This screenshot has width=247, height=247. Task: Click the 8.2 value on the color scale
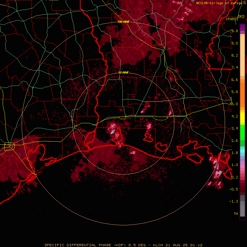tap(235, 55)
